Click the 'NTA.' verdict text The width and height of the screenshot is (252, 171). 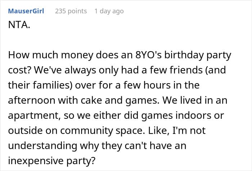19,25
